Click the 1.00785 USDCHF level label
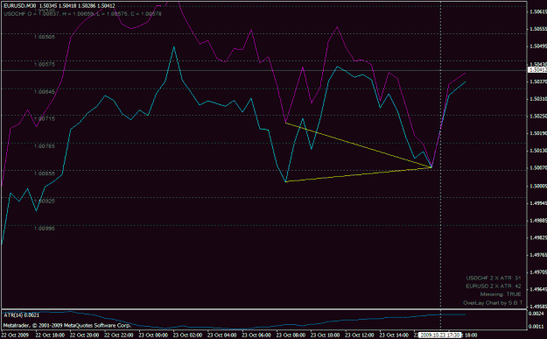This screenshot has height=339, width=547. coord(45,146)
